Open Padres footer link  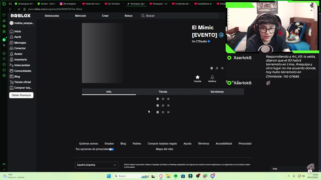pos(137,144)
